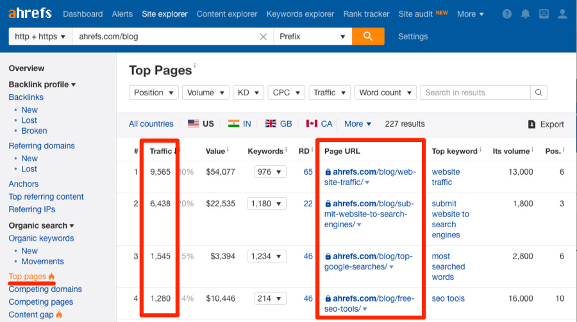
Task: Click the ahrefs logo
Action: click(30, 13)
